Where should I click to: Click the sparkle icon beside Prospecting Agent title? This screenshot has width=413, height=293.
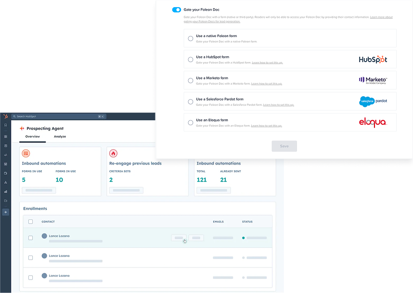click(22, 128)
